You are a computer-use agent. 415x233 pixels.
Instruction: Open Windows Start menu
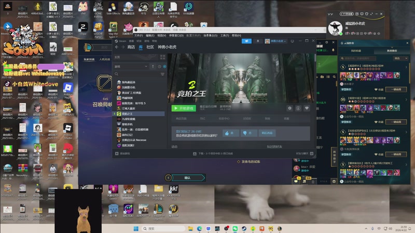136,228
